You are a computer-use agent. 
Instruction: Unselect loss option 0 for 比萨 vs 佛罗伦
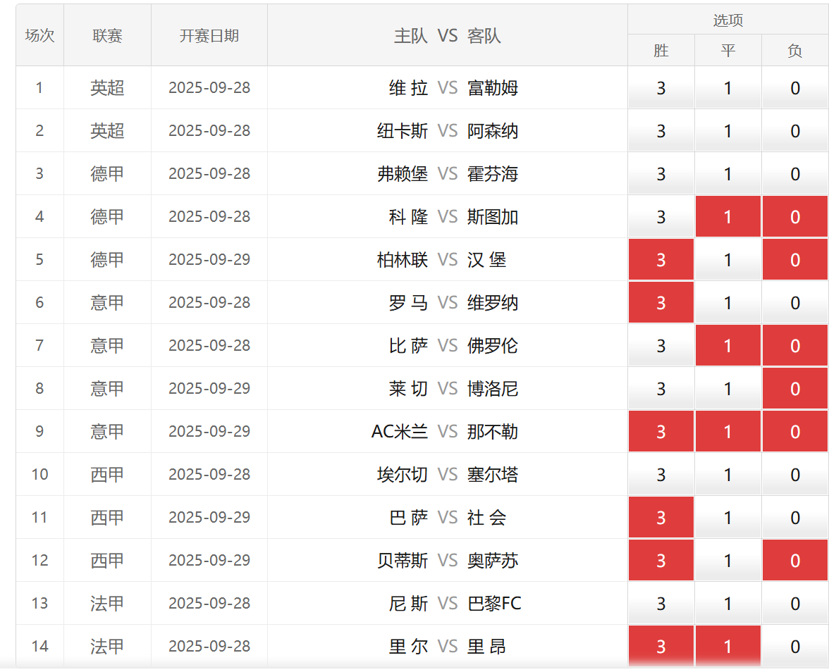pos(794,346)
